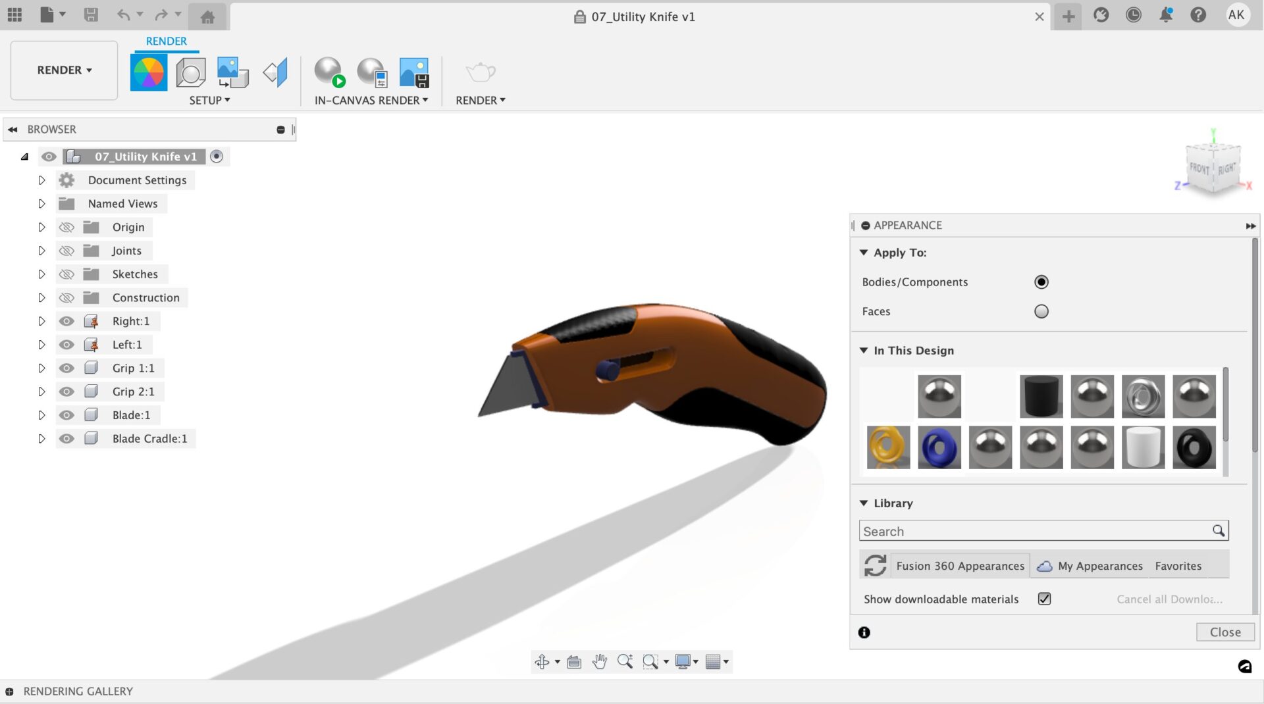Hide the Blade:1 component
Image resolution: width=1264 pixels, height=704 pixels.
pos(66,415)
